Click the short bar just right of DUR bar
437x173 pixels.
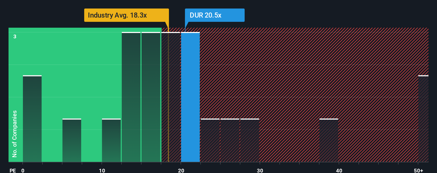point(210,140)
